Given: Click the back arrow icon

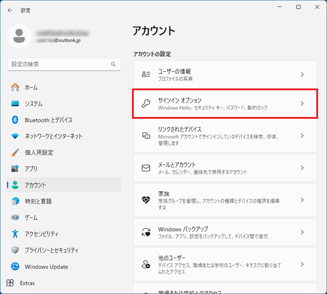Looking at the screenshot, I should pos(10,10).
